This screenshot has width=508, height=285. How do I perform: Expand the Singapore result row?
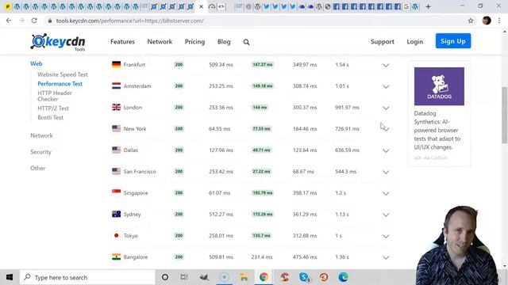tap(386, 193)
